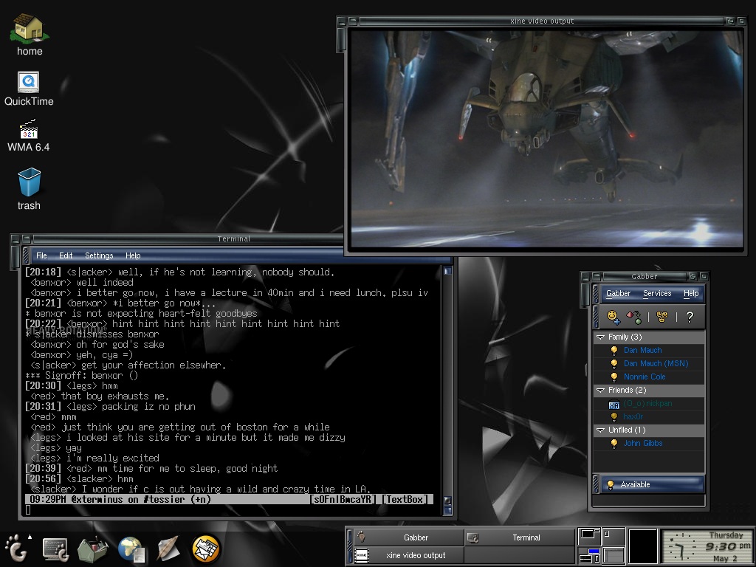Open the Services menu in Gabber

656,293
